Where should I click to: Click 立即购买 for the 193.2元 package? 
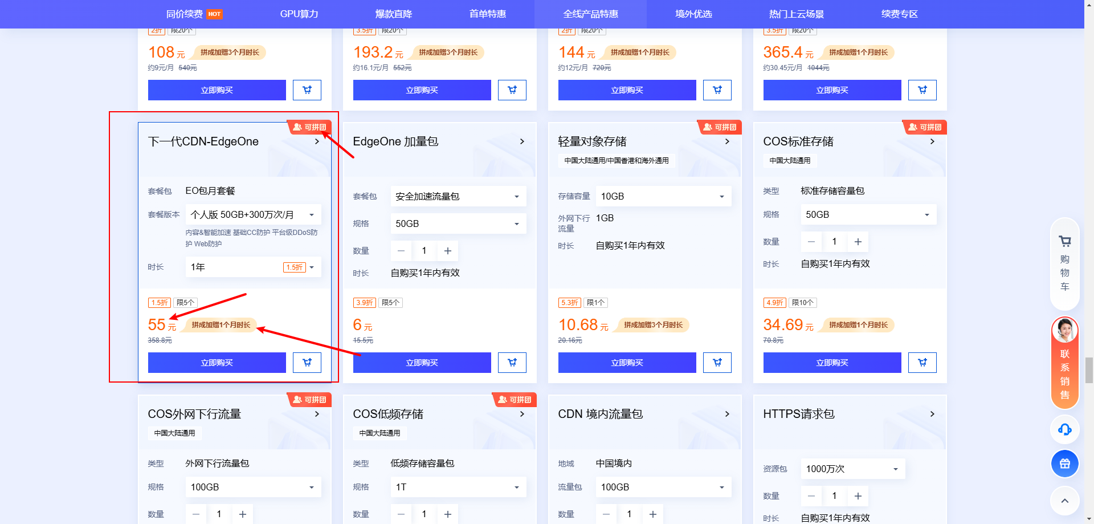(x=422, y=90)
